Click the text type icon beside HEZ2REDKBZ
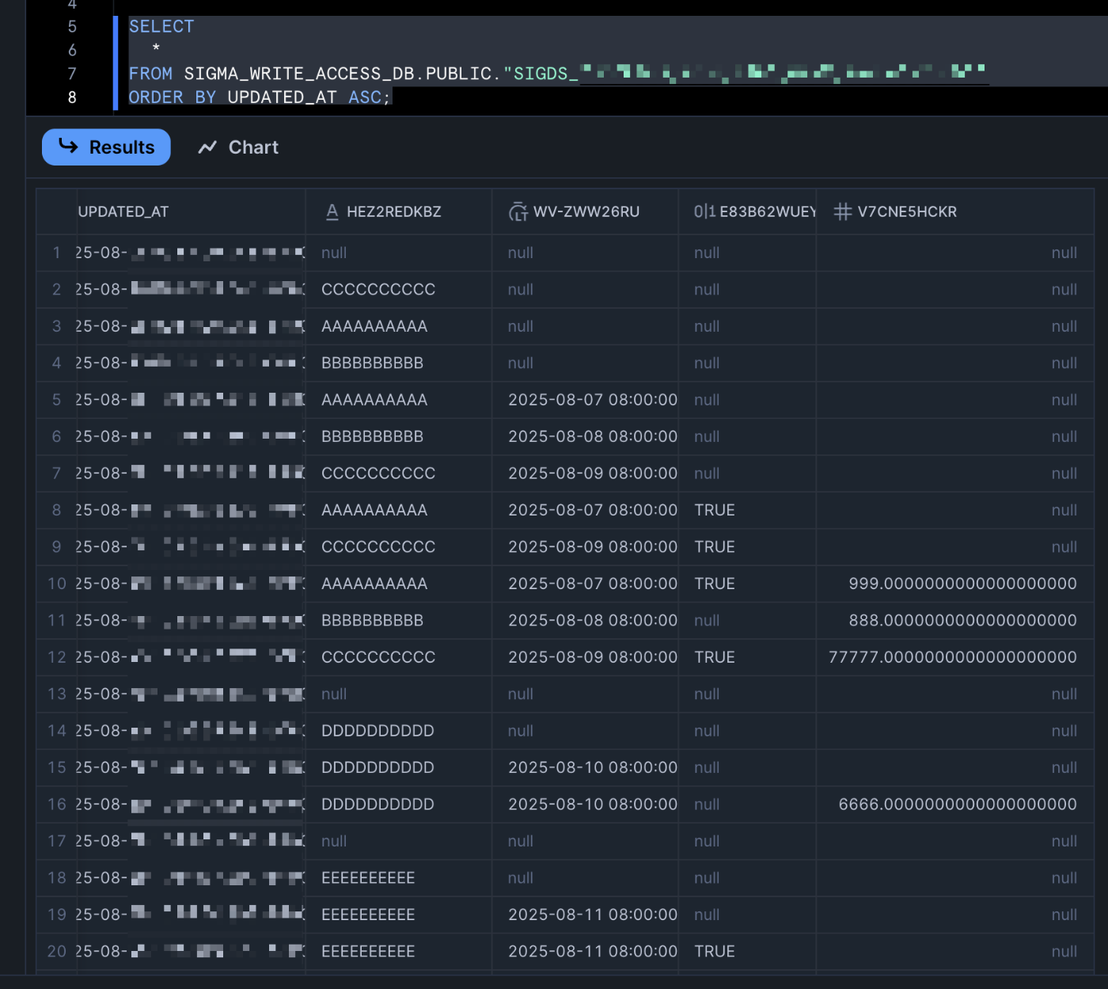The image size is (1108, 989). click(x=332, y=211)
